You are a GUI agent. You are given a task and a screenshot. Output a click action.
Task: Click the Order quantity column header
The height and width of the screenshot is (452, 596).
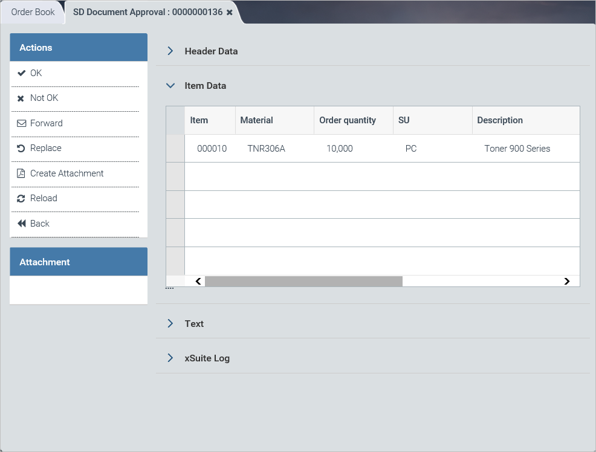(348, 120)
